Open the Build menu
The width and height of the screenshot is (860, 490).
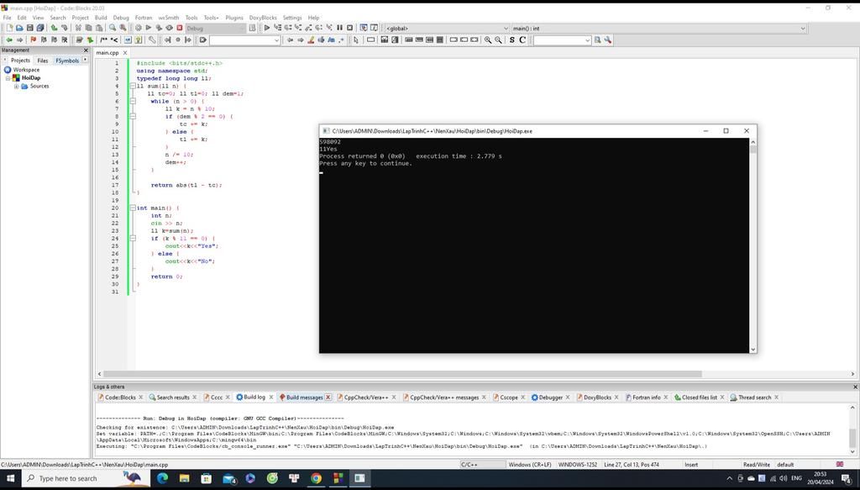click(x=101, y=18)
